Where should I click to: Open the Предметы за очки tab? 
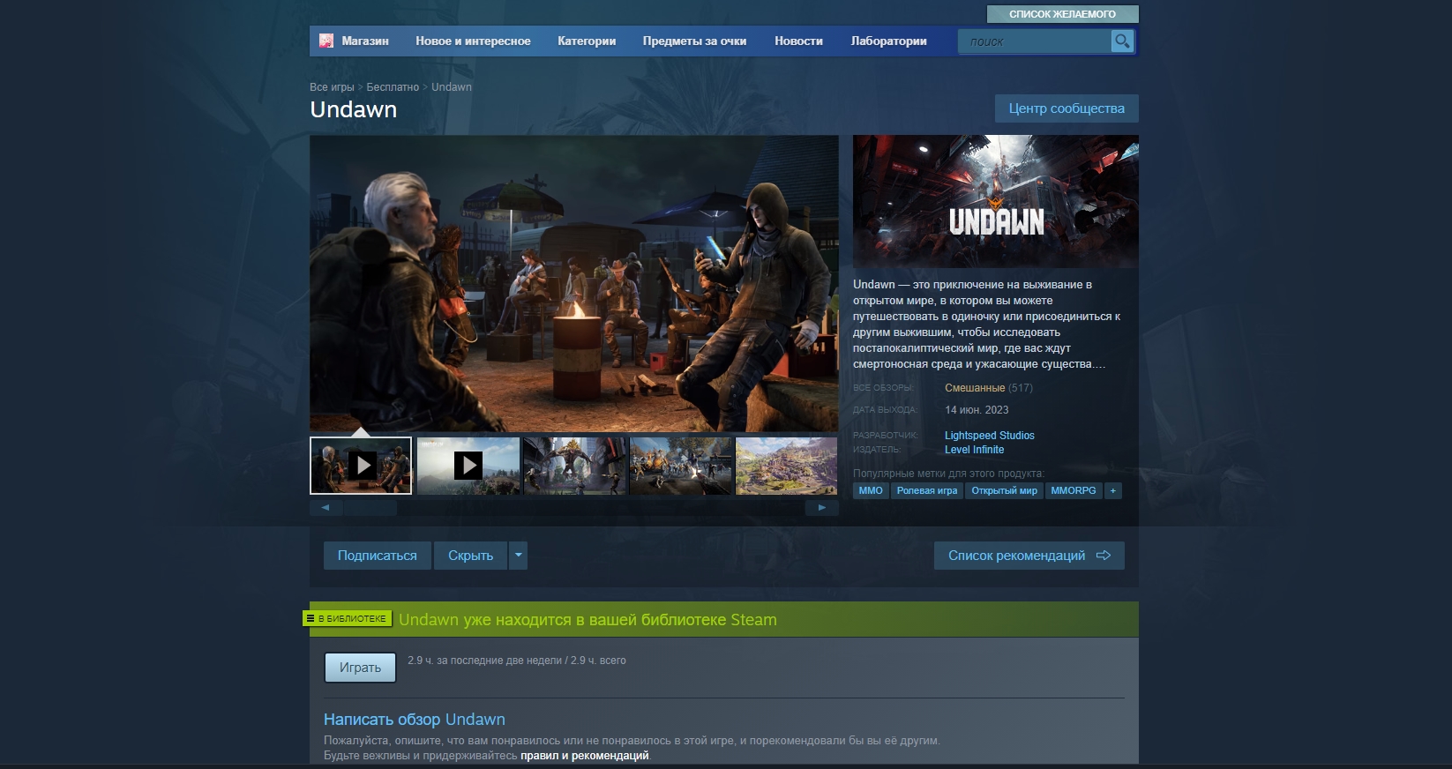point(694,41)
